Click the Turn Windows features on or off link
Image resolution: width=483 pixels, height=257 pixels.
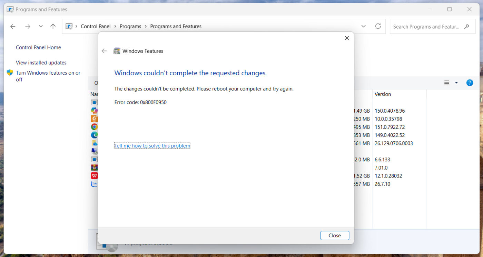(48, 76)
